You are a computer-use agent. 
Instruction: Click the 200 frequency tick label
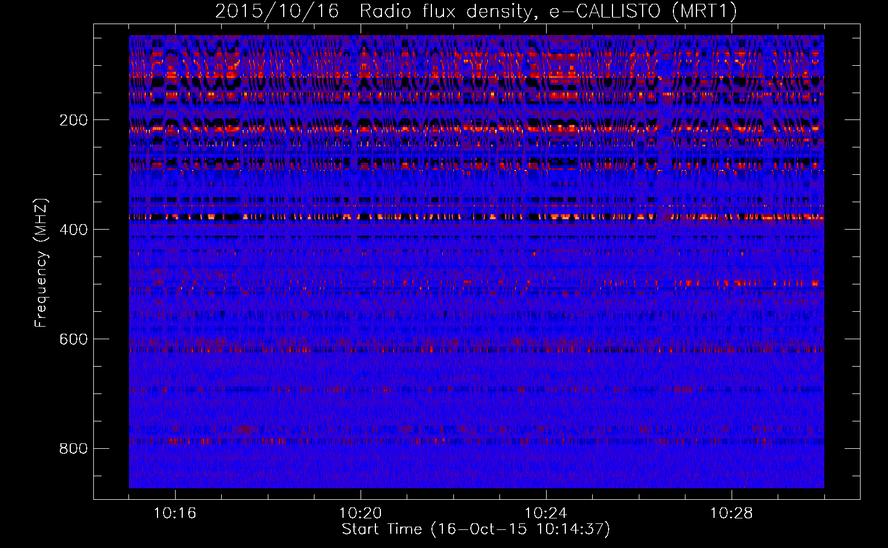coord(74,120)
